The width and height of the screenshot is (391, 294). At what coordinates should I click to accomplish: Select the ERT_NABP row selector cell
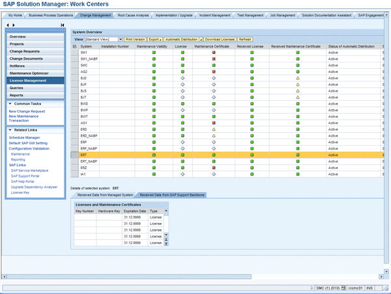pyautogui.click(x=74, y=161)
